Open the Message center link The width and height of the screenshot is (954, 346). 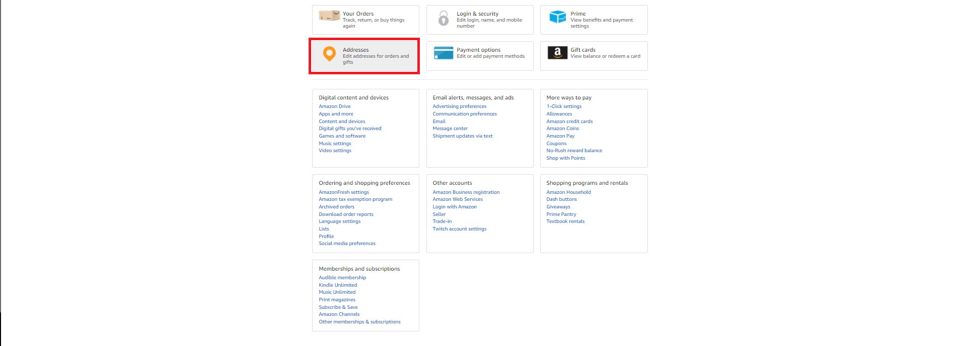(x=450, y=129)
